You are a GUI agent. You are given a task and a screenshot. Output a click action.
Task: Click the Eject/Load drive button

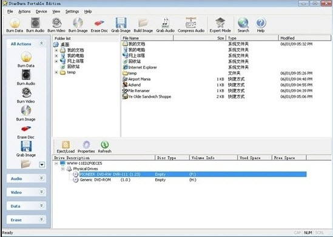click(66, 147)
